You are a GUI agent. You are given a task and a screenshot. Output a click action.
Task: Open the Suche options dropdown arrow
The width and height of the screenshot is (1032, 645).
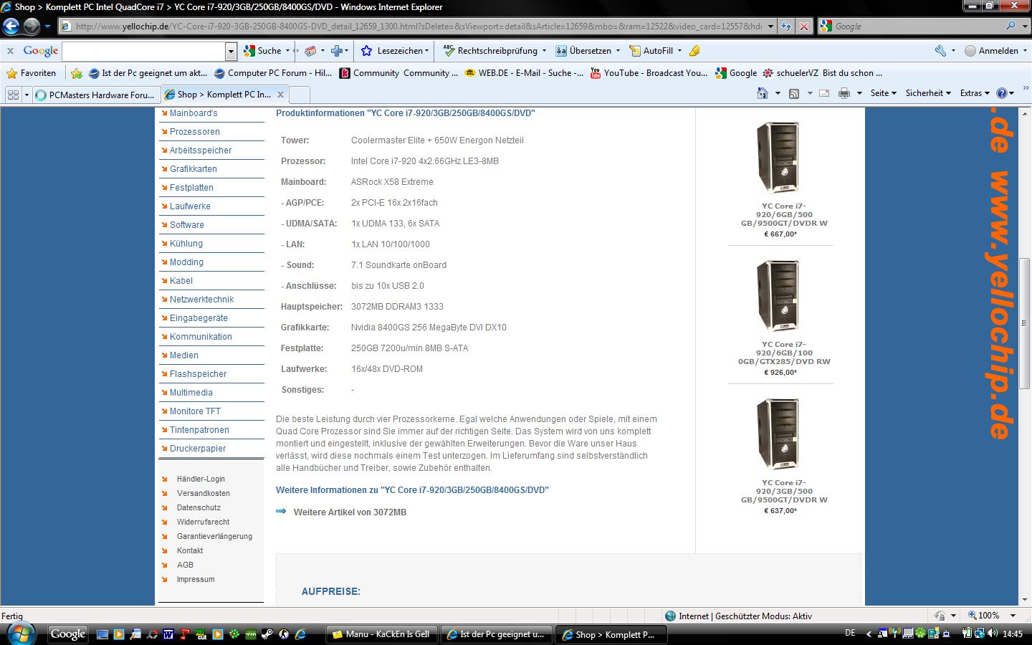[287, 51]
